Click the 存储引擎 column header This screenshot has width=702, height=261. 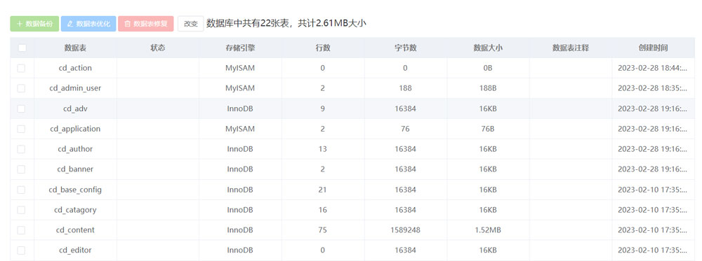click(240, 48)
